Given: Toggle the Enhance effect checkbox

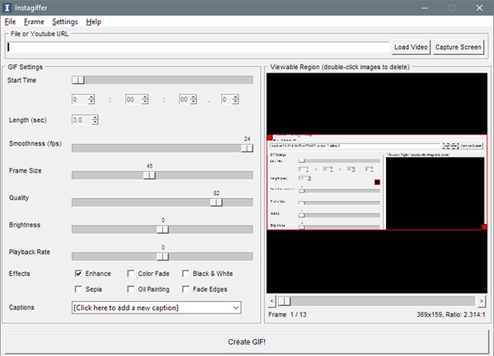Looking at the screenshot, I should [79, 274].
